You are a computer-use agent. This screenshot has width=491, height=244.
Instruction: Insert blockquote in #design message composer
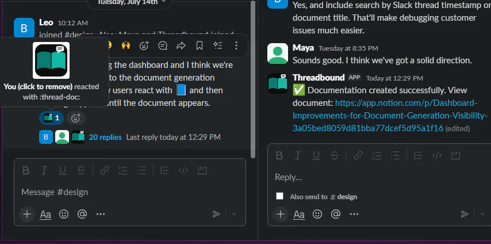pyautogui.click(x=164, y=170)
